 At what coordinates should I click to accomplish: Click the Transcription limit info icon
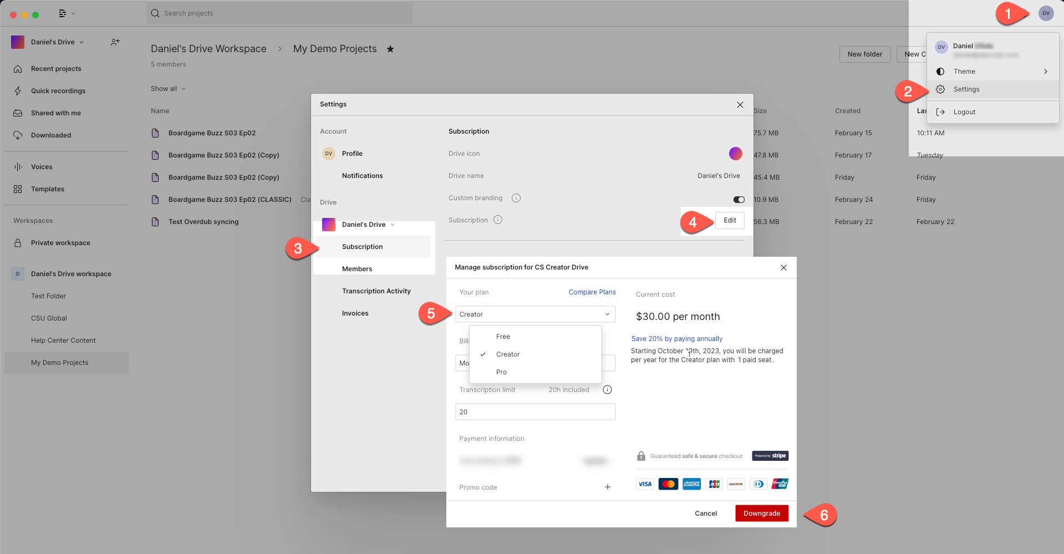607,390
